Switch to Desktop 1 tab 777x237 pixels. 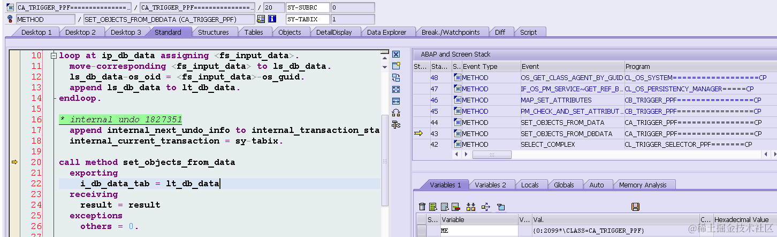click(36, 32)
